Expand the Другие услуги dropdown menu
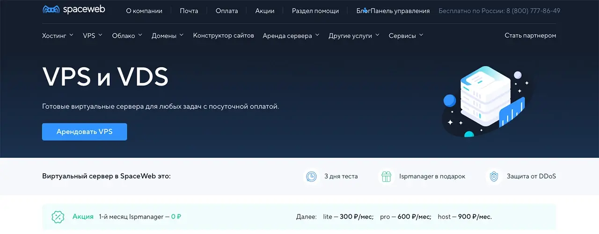599x234 pixels. pos(354,35)
